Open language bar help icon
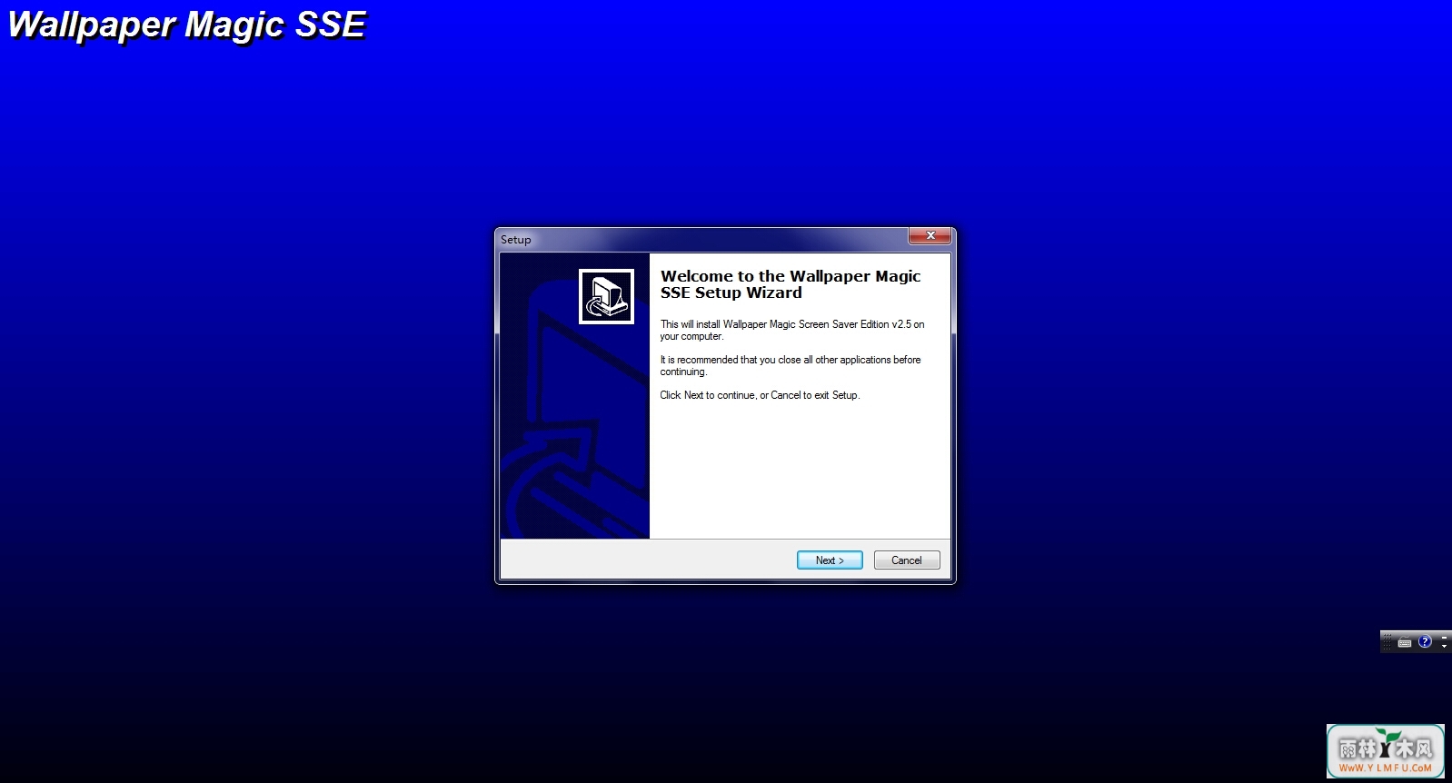This screenshot has height=783, width=1452. 1425,641
